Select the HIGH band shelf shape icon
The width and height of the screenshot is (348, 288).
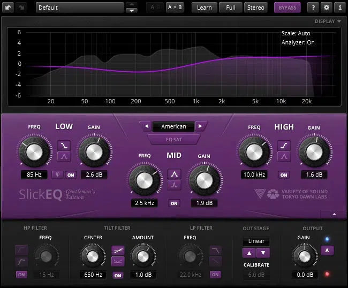(283, 145)
